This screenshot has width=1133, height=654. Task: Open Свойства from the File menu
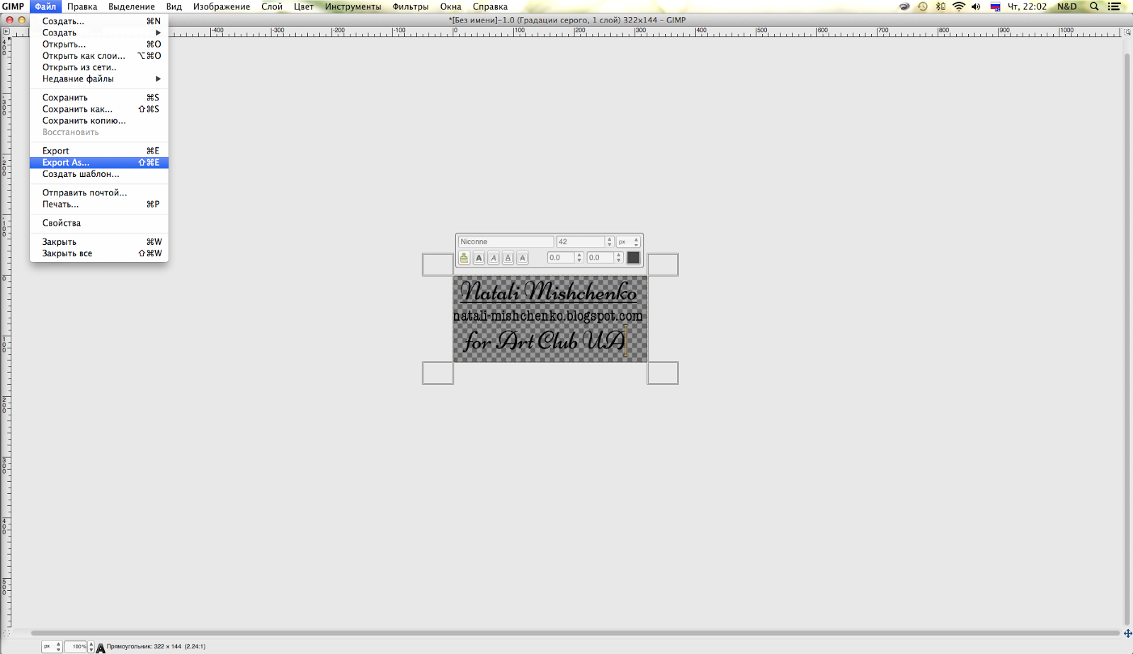point(99,223)
